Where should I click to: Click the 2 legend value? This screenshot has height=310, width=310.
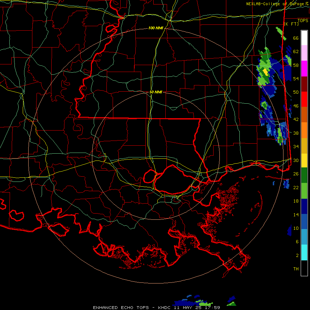tap(297, 256)
